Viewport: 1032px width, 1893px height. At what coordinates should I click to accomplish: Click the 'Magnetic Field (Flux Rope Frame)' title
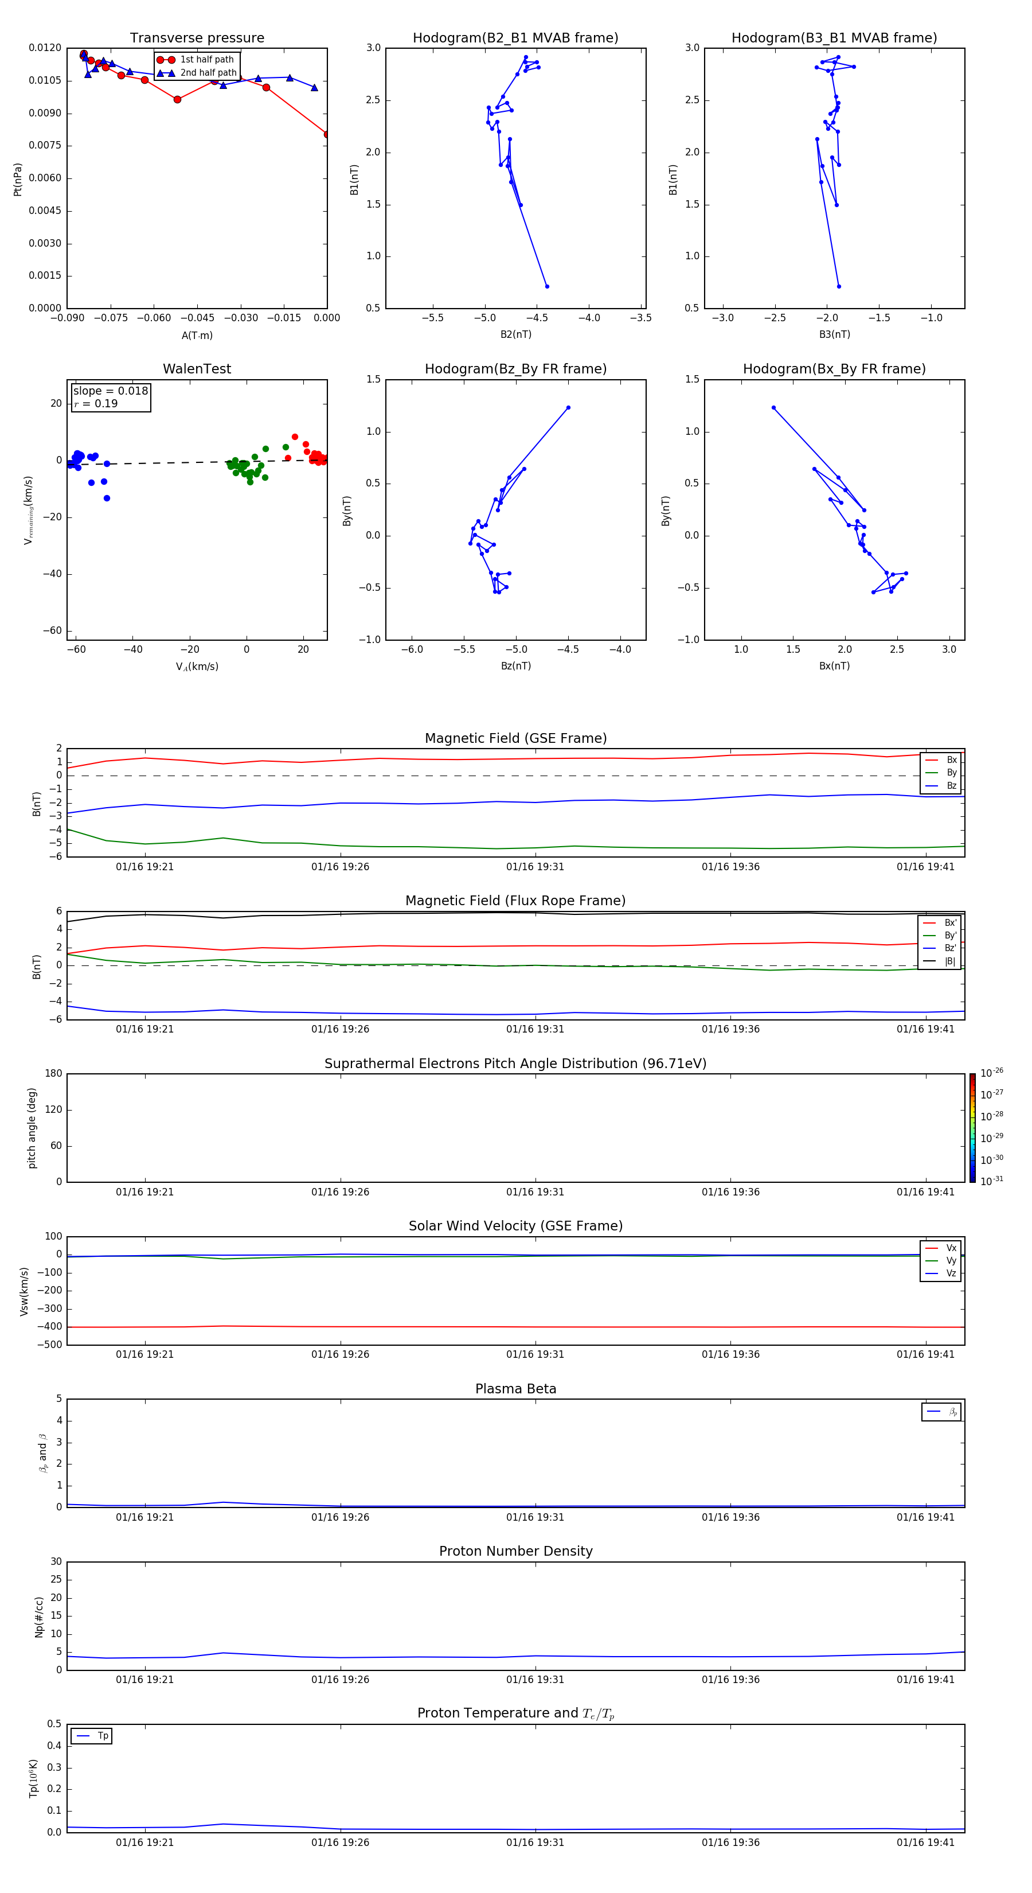coord(515,901)
